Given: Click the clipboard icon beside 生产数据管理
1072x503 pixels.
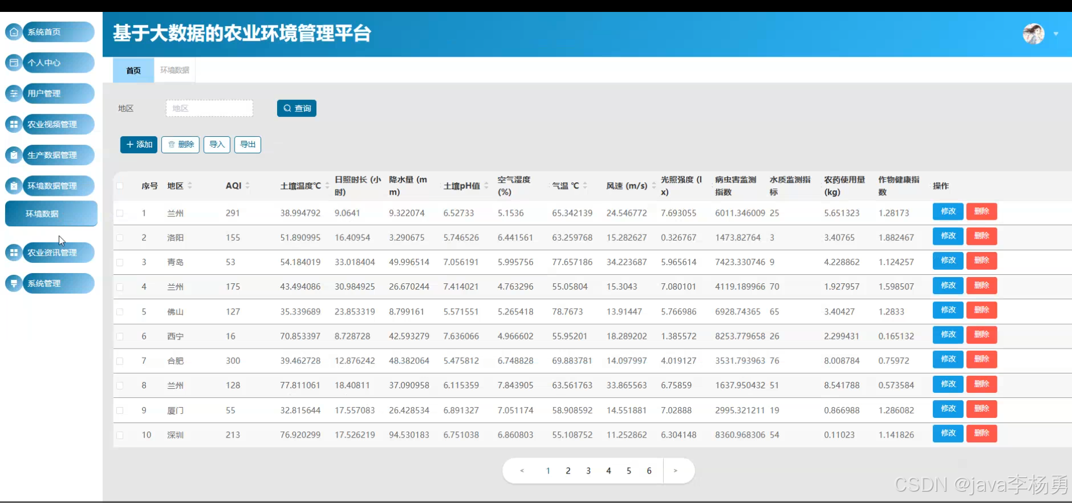Looking at the screenshot, I should tap(14, 155).
